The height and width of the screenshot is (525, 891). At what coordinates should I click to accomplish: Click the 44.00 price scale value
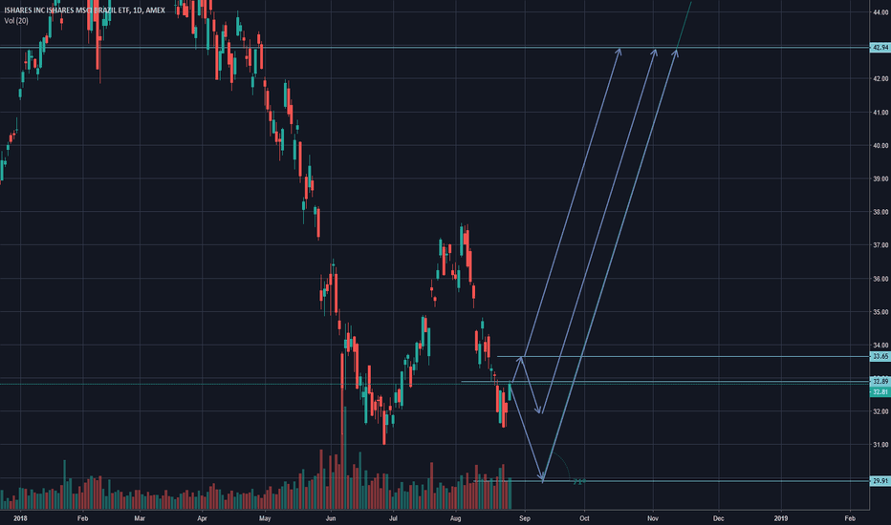880,12
